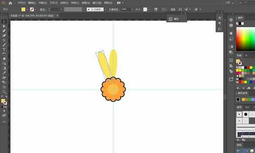Open the File menu
Screen dimensions: 255x153
[x=21, y=3]
